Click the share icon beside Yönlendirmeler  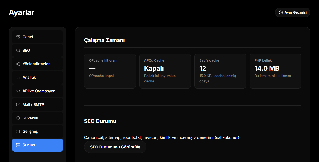18,64
